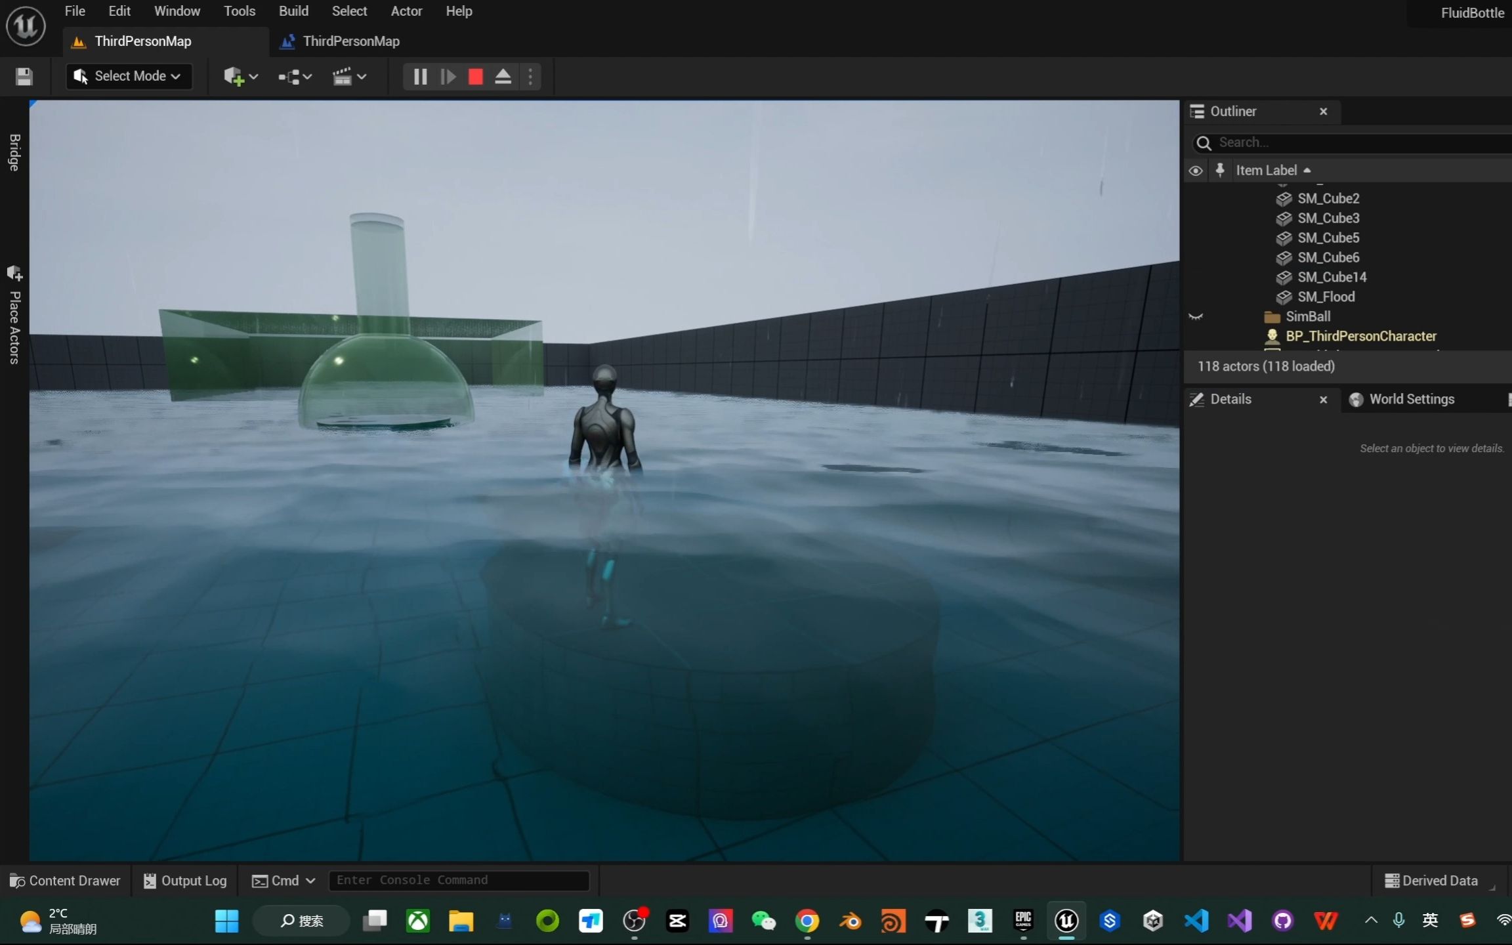Viewport: 1512px width, 945px height.
Task: Save the current level with the save icon
Action: (24, 77)
